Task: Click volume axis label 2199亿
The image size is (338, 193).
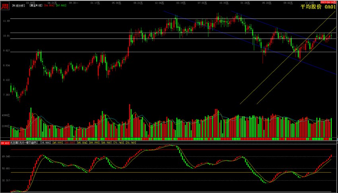Action: pyautogui.click(x=6, y=126)
